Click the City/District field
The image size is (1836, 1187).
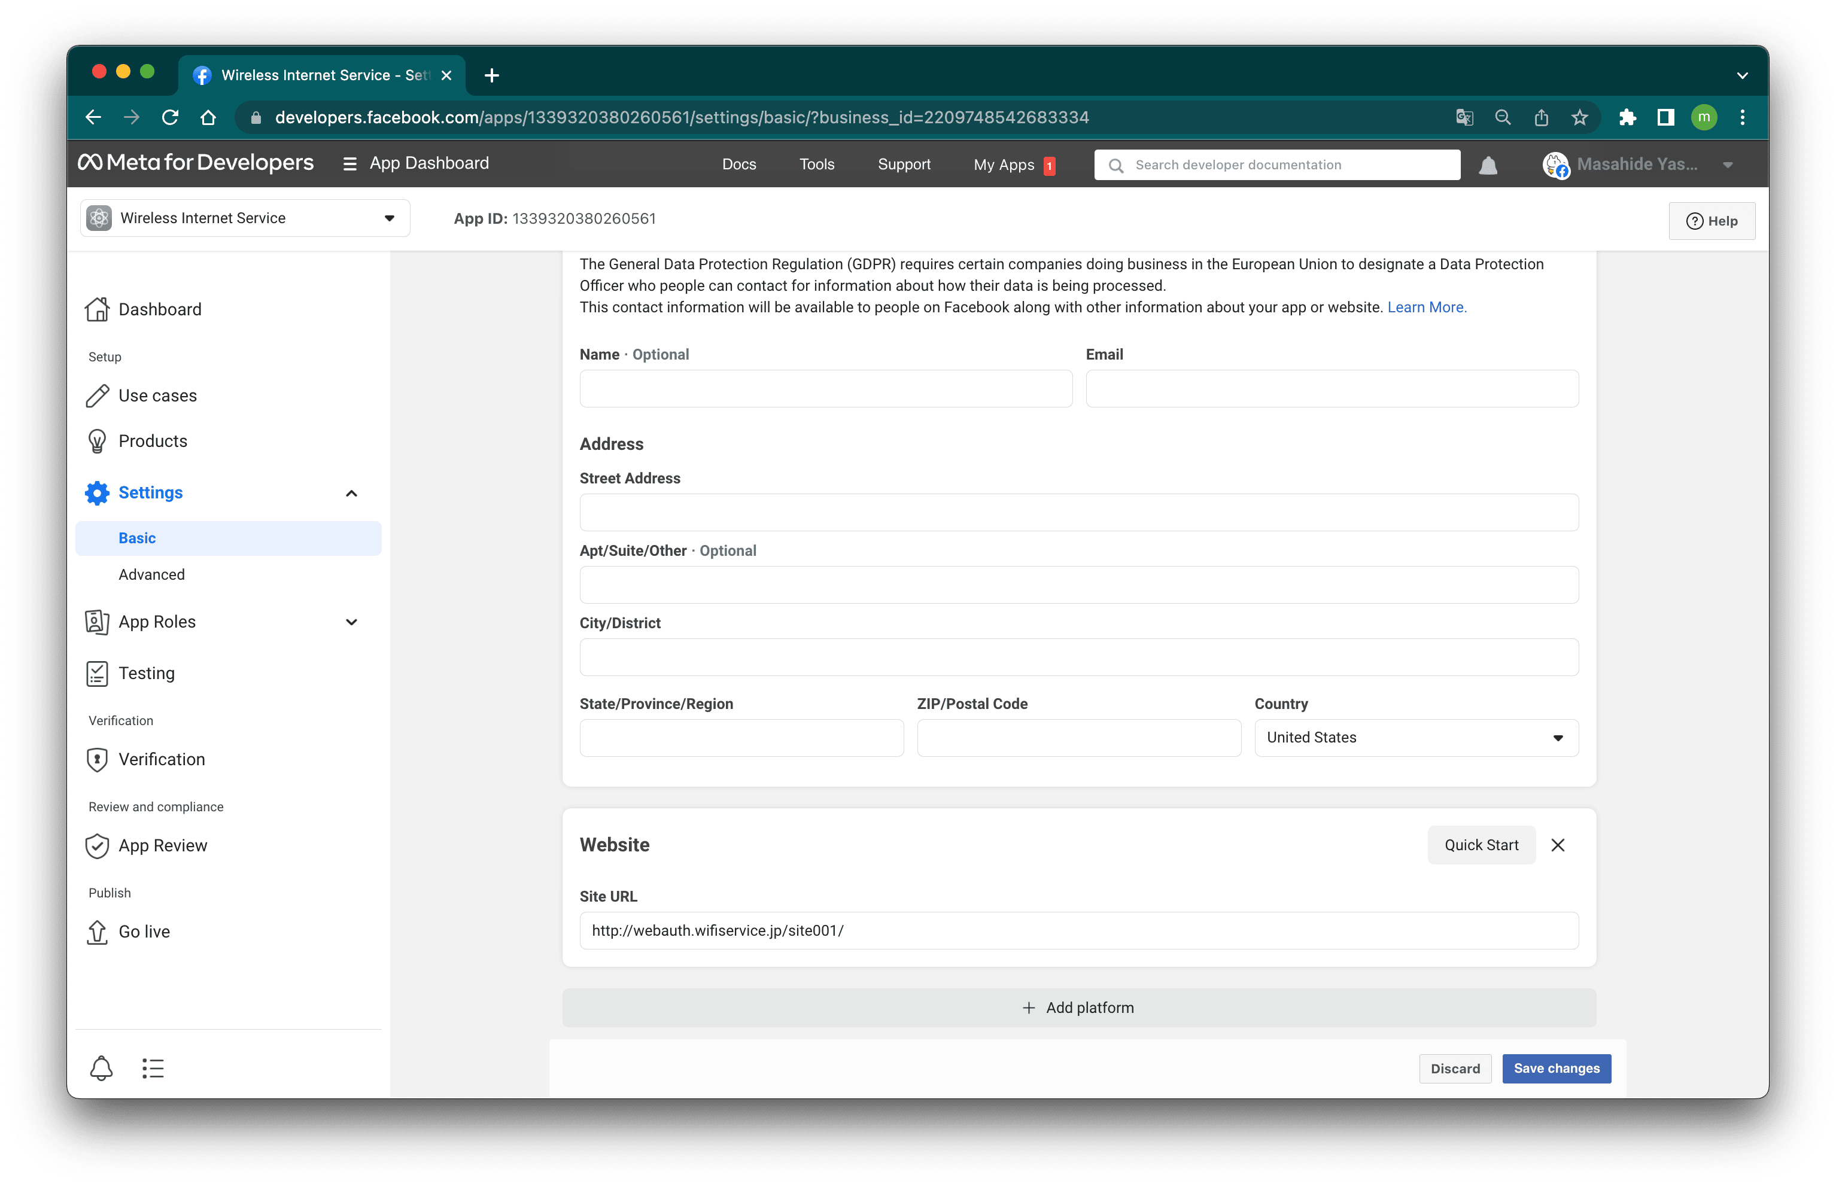[1078, 658]
